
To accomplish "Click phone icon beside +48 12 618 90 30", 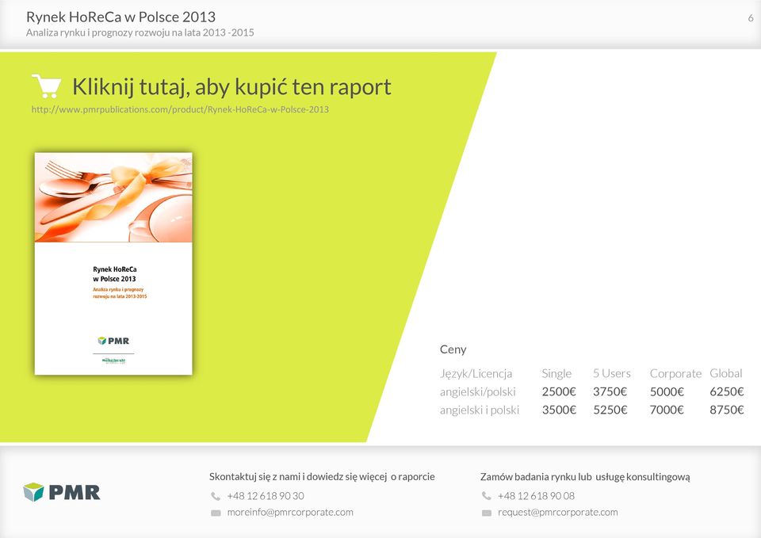I will 216,496.
